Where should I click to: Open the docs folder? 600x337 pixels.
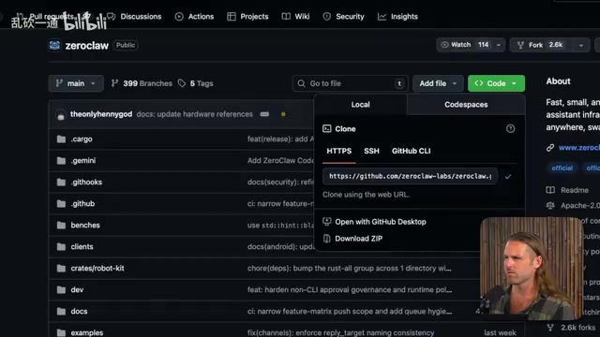point(79,311)
